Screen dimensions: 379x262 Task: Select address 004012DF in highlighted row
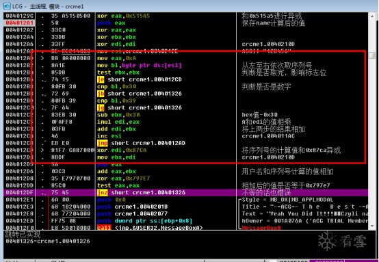pos(20,193)
